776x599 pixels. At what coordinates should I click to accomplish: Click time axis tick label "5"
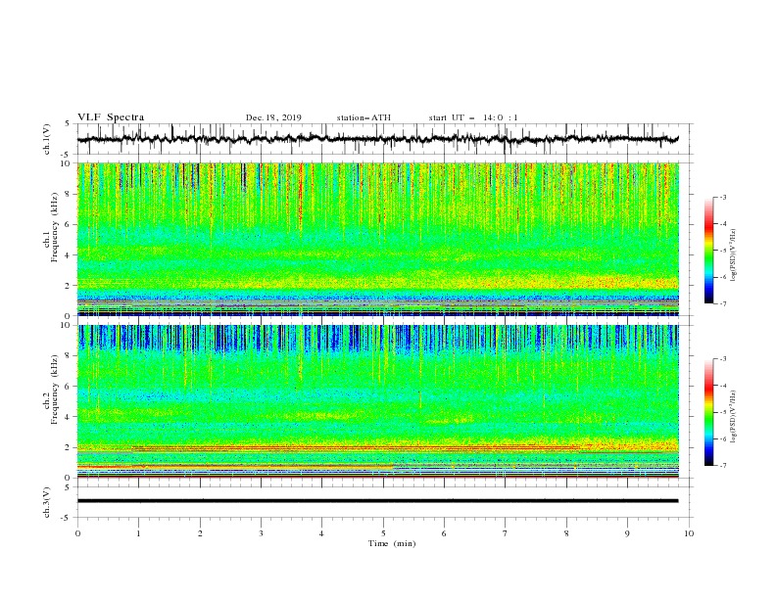pyautogui.click(x=383, y=533)
